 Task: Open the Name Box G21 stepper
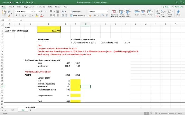(10, 20)
